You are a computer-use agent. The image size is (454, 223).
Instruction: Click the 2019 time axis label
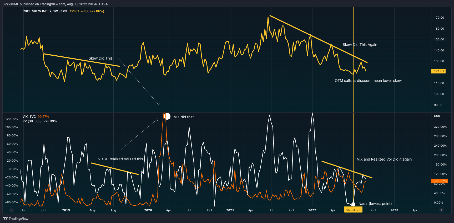click(66, 210)
